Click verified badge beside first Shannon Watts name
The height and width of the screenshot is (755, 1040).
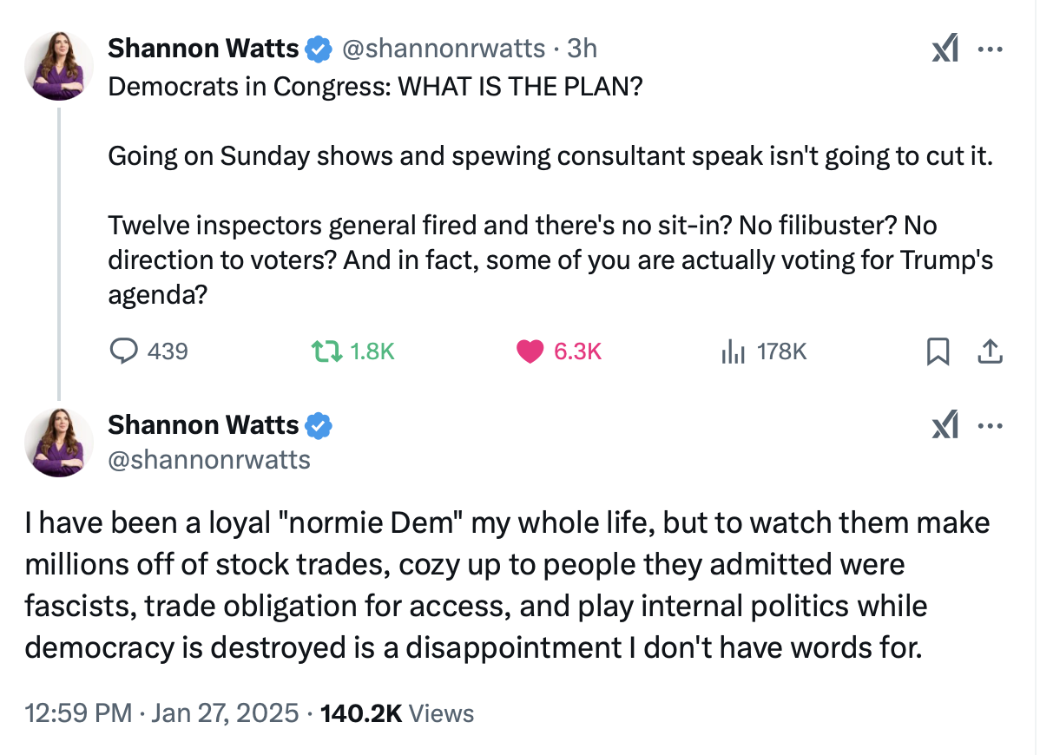point(319,49)
